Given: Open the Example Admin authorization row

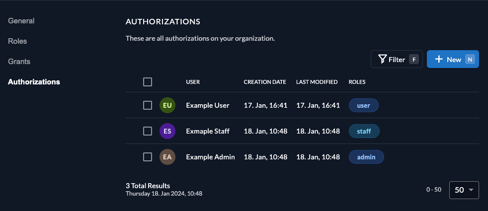Looking at the screenshot, I should 210,157.
